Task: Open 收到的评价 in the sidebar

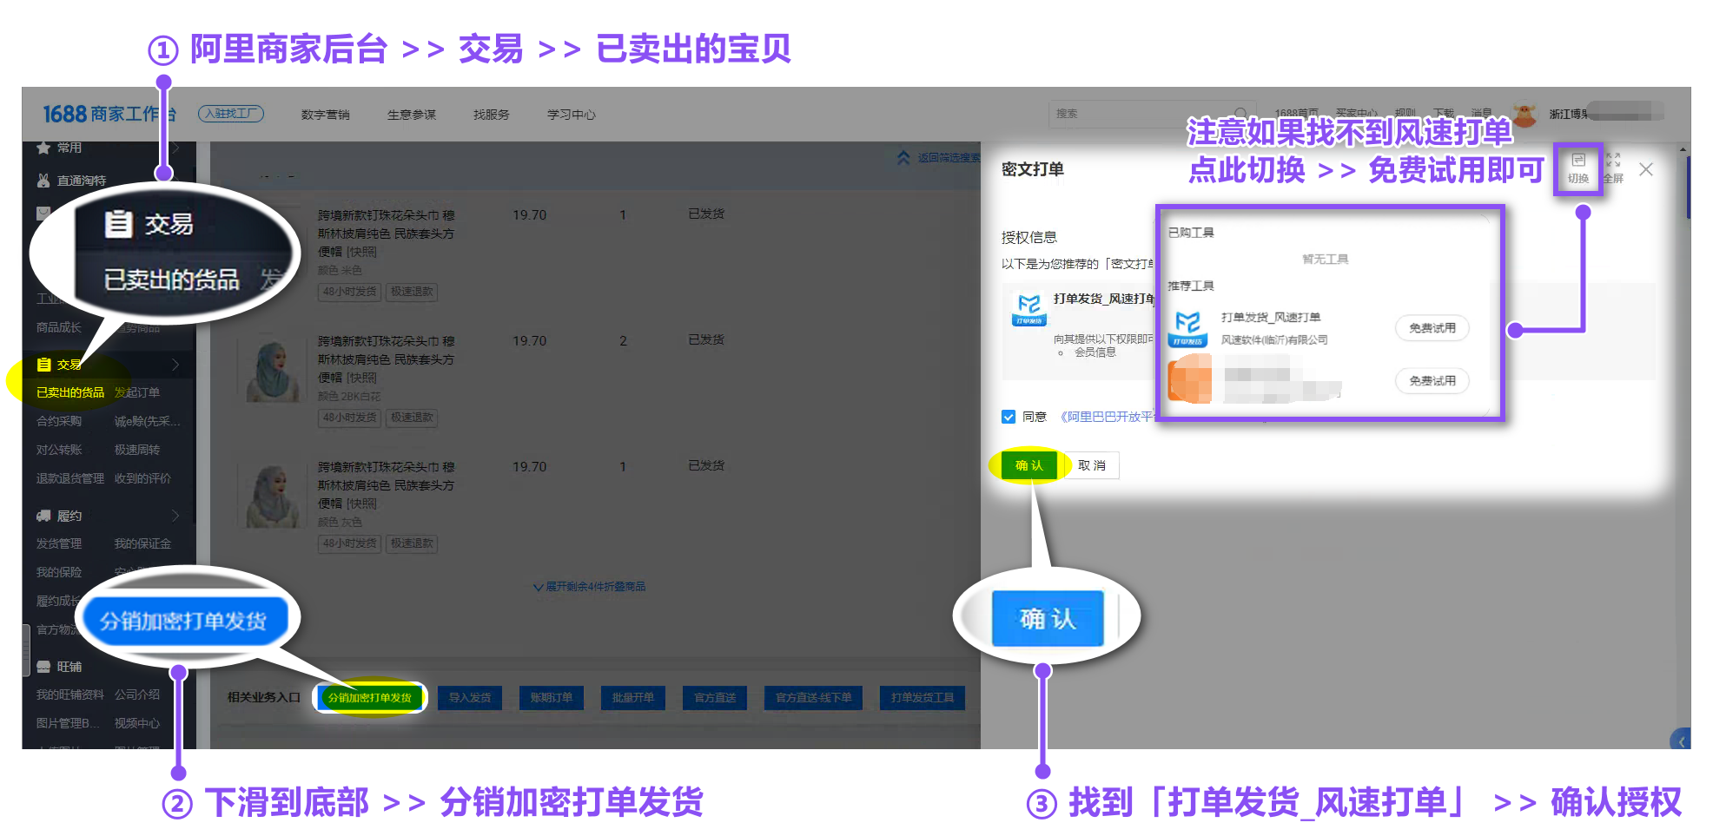Action: click(142, 478)
